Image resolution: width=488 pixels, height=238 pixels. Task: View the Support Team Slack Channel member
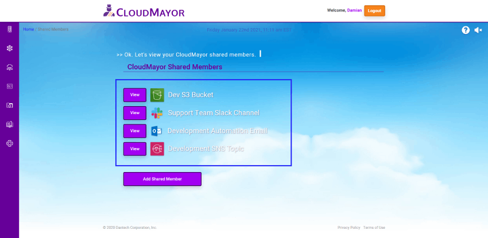[x=135, y=113]
